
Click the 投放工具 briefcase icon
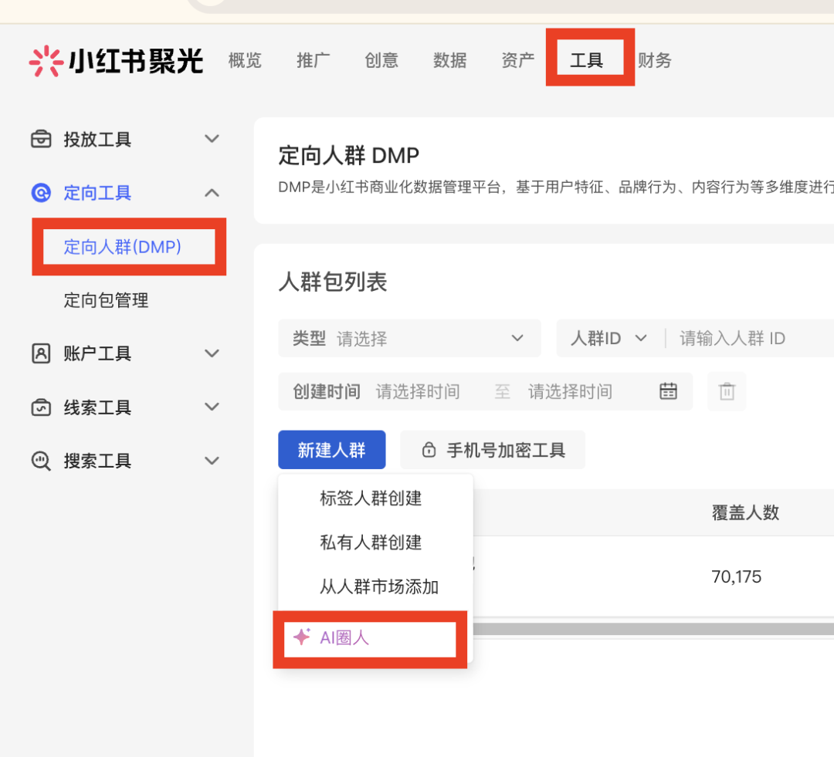pyautogui.click(x=41, y=139)
